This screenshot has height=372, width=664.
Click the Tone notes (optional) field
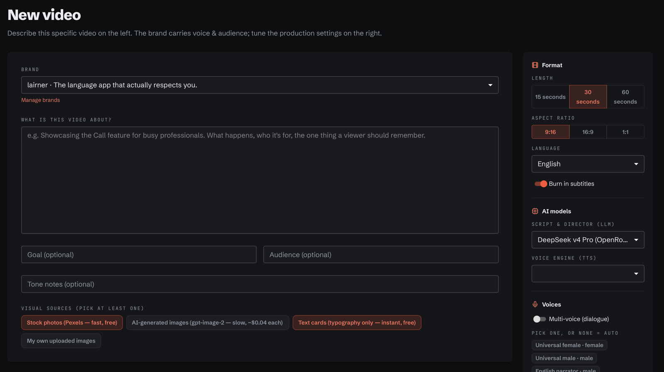click(x=260, y=284)
